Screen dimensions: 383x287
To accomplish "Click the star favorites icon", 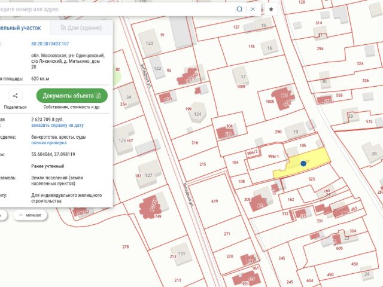I will (271, 10).
